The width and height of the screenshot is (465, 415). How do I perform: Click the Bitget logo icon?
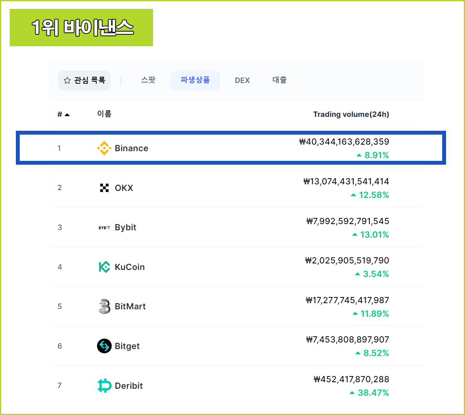(x=104, y=346)
